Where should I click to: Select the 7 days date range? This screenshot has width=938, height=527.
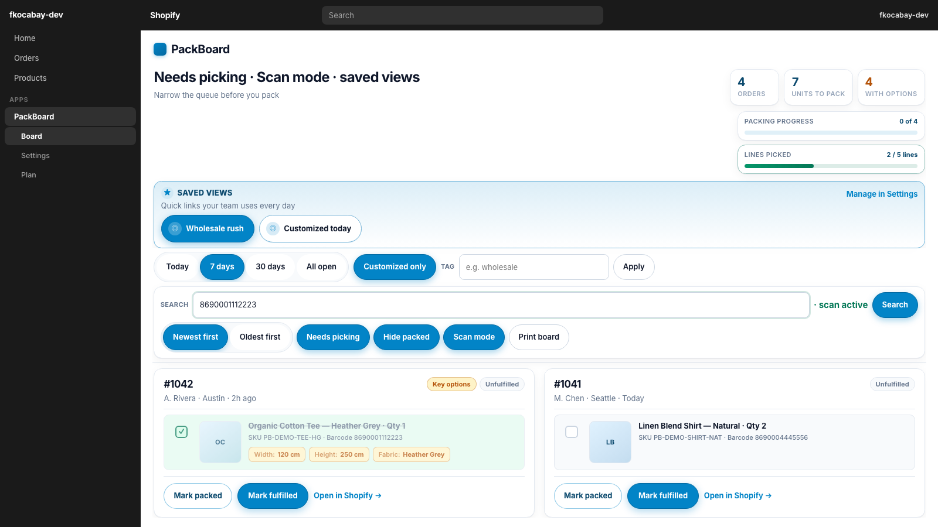click(222, 267)
